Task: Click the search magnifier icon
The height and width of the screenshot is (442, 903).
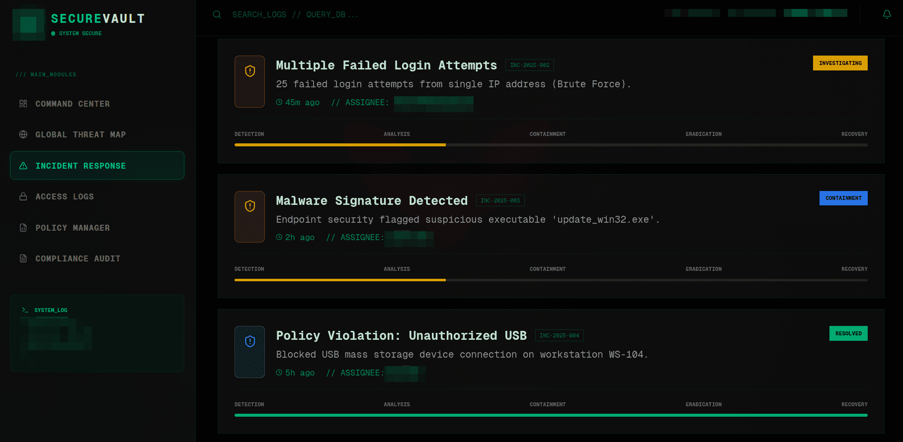Action: [217, 14]
